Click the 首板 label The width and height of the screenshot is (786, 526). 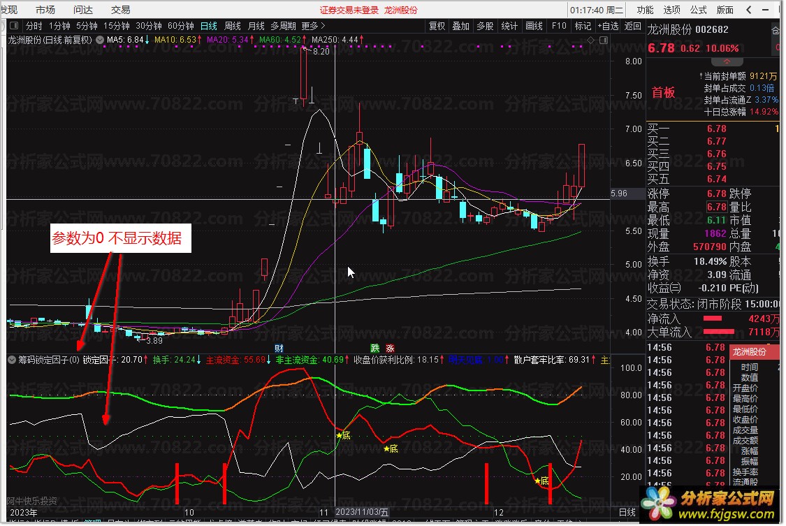663,92
